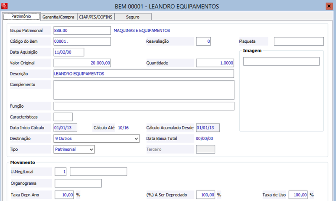Viewport: 336px width, 201px height.
Task: Click the Cálculo Até value 10/16
Action: [x=123, y=128]
